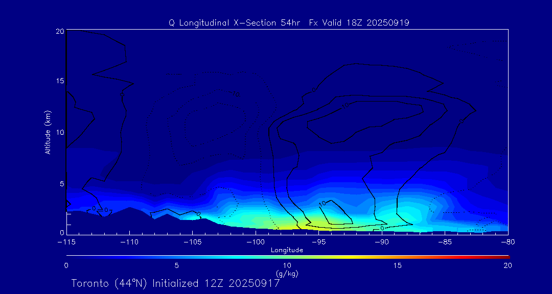Select the "Altitude (km)" axis label
The height and width of the screenshot is (294, 552).
coord(48,131)
